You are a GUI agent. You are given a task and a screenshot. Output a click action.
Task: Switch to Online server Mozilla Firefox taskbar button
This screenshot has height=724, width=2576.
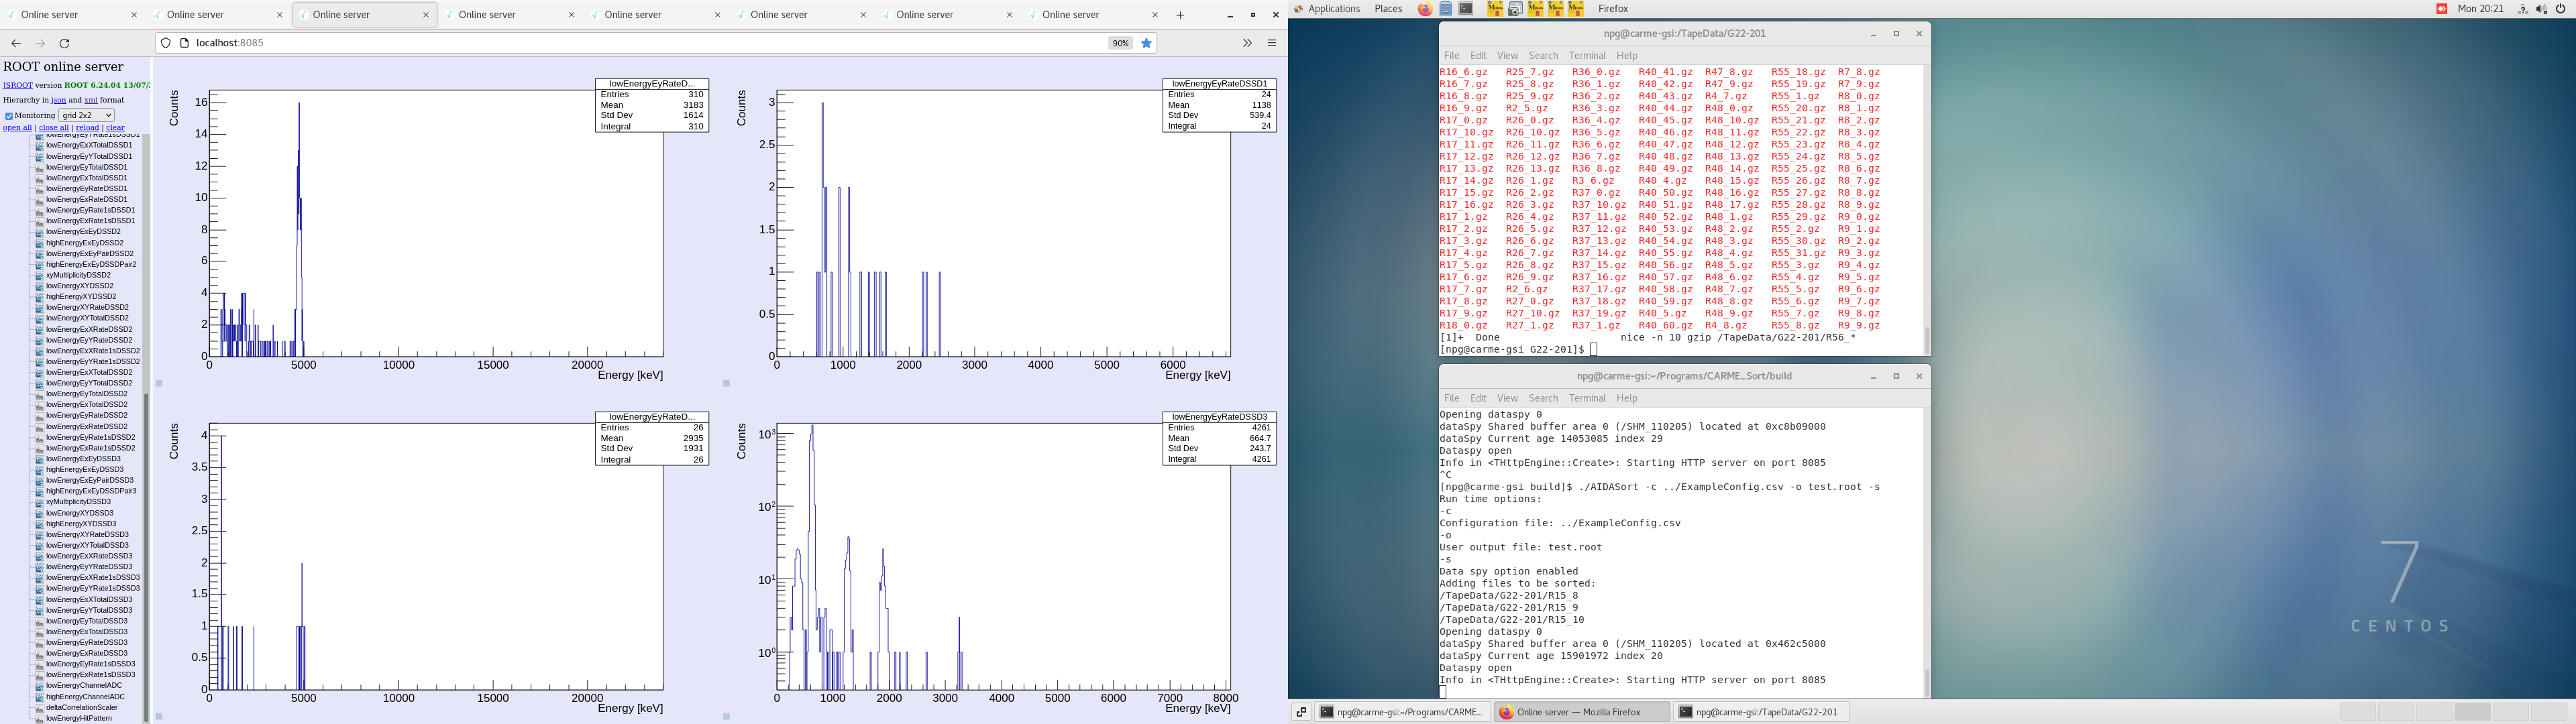[x=1581, y=712]
